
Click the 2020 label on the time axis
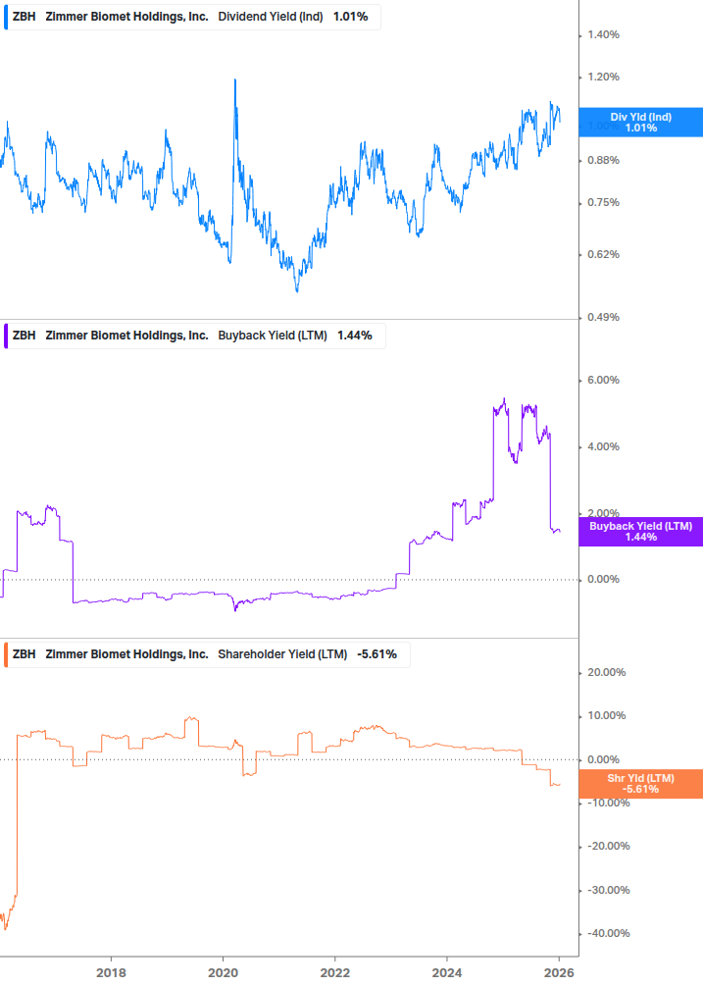[223, 973]
